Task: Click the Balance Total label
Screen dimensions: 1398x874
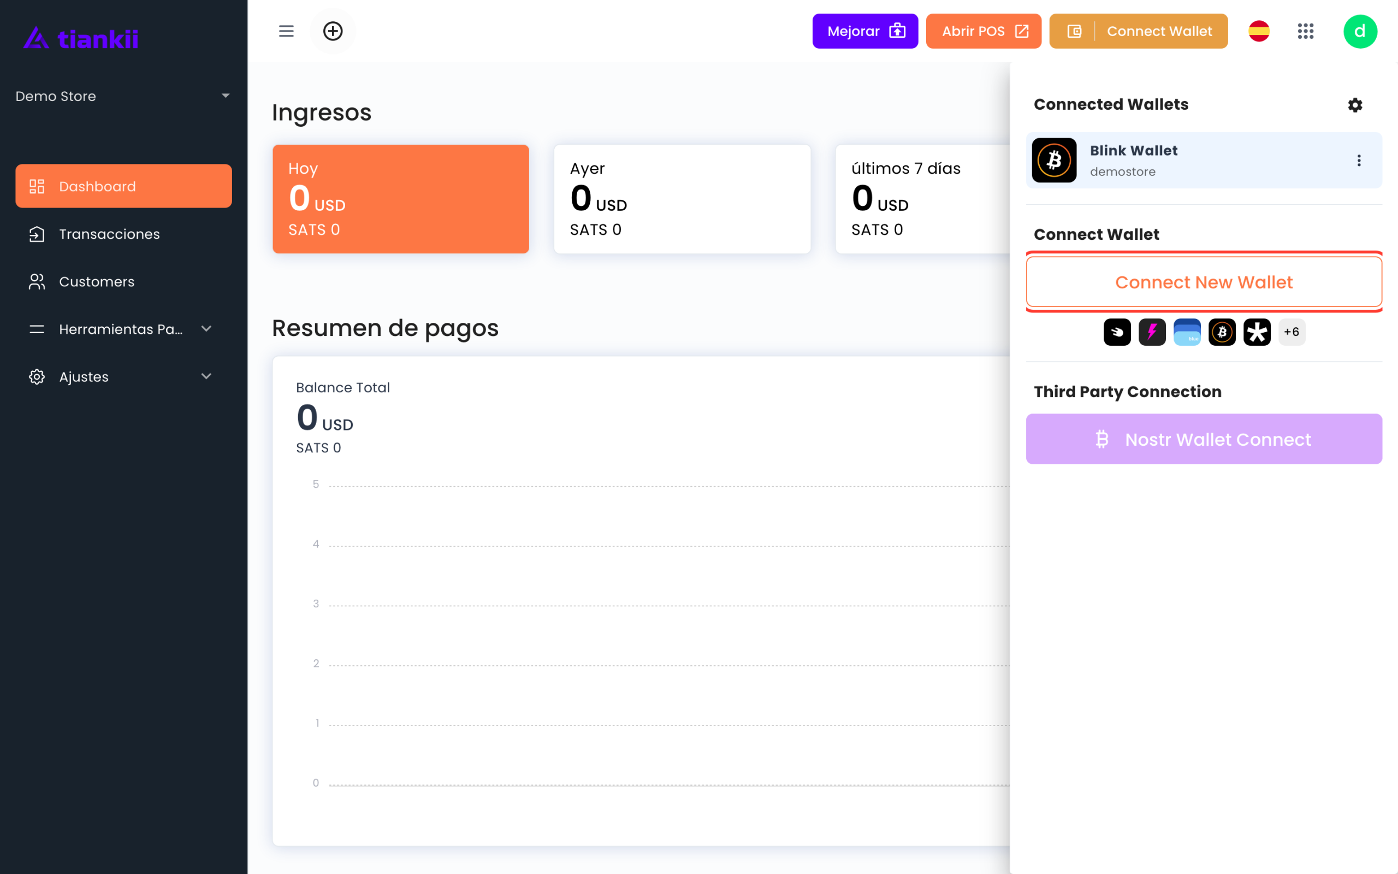Action: 342,387
